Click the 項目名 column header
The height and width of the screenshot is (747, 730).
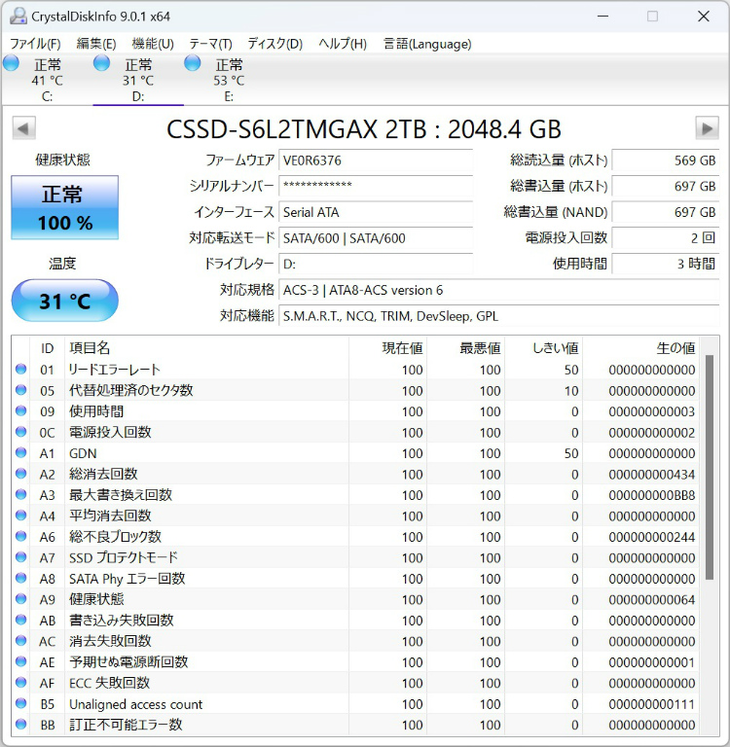click(x=206, y=348)
